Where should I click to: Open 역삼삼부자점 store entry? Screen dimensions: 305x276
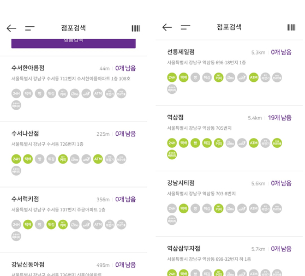tap(229, 256)
